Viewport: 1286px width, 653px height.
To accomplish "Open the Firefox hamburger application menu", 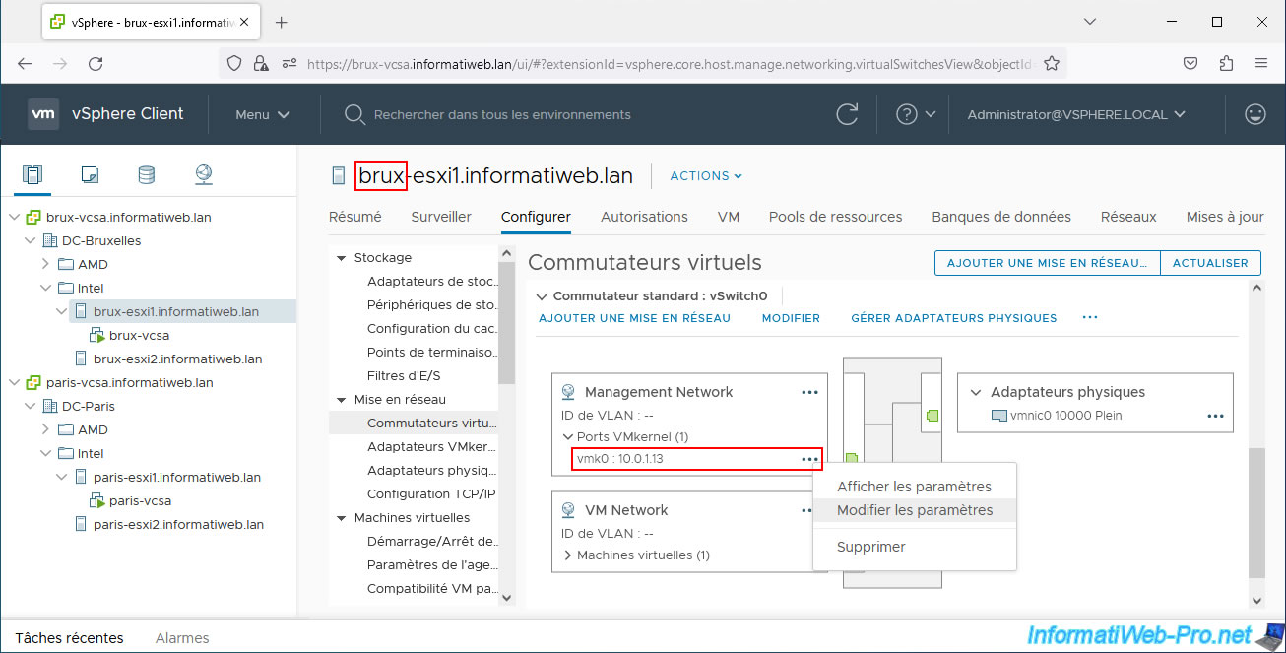I will pos(1261,63).
